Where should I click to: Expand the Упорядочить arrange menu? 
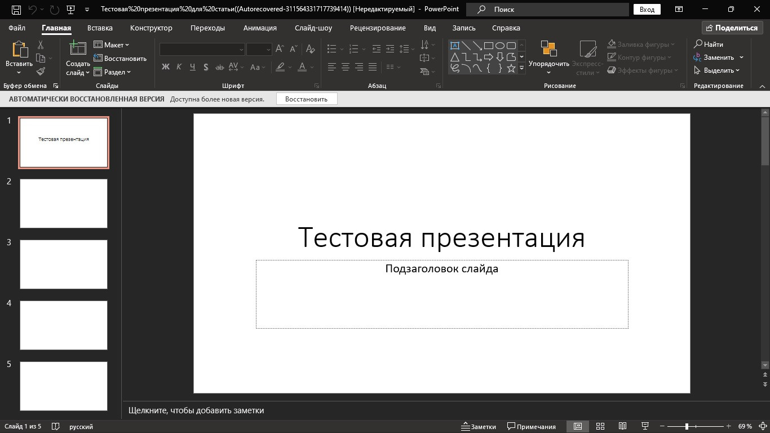point(548,64)
